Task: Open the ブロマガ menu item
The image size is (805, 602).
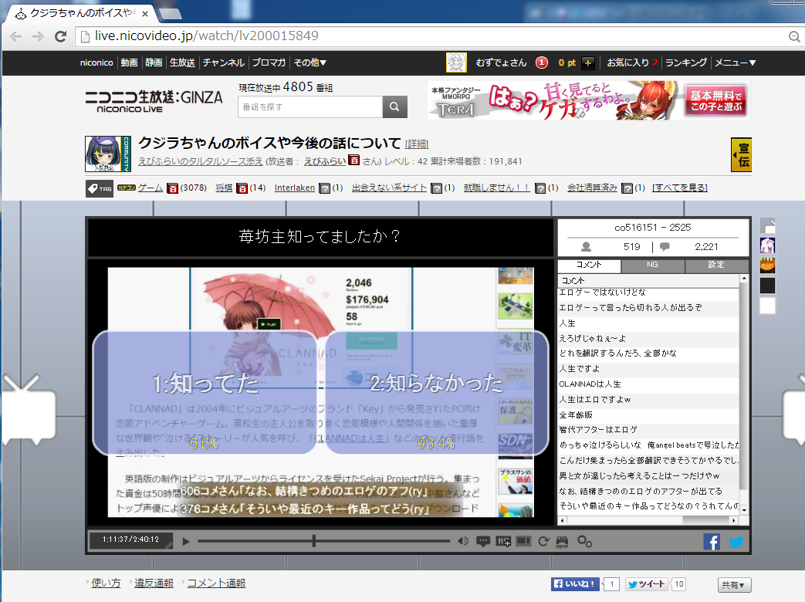Action: pyautogui.click(x=269, y=63)
